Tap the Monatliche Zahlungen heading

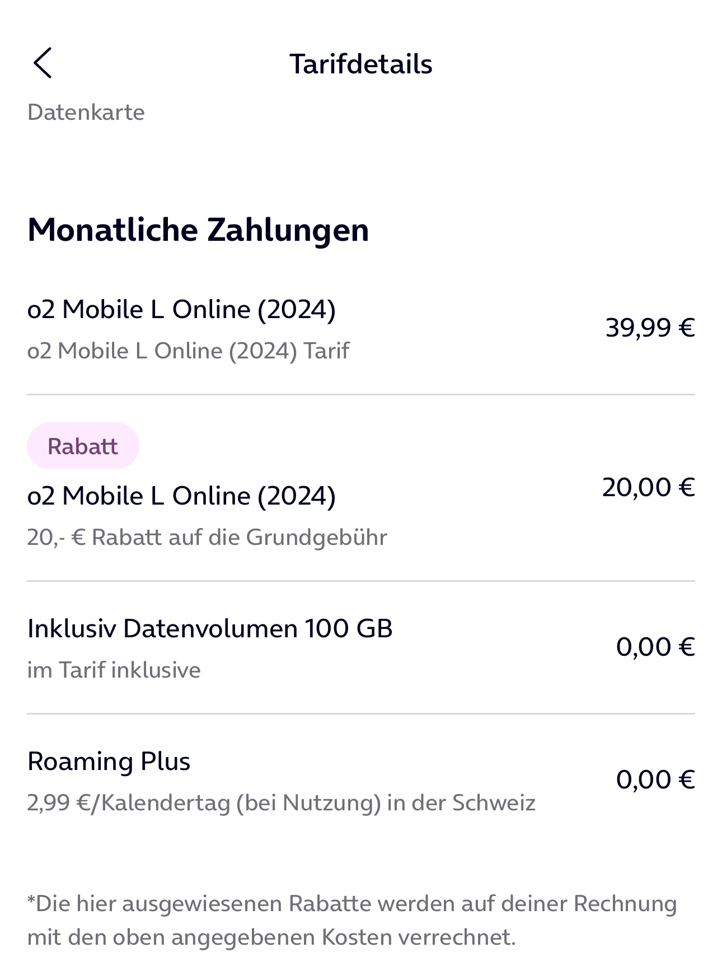[x=198, y=230]
